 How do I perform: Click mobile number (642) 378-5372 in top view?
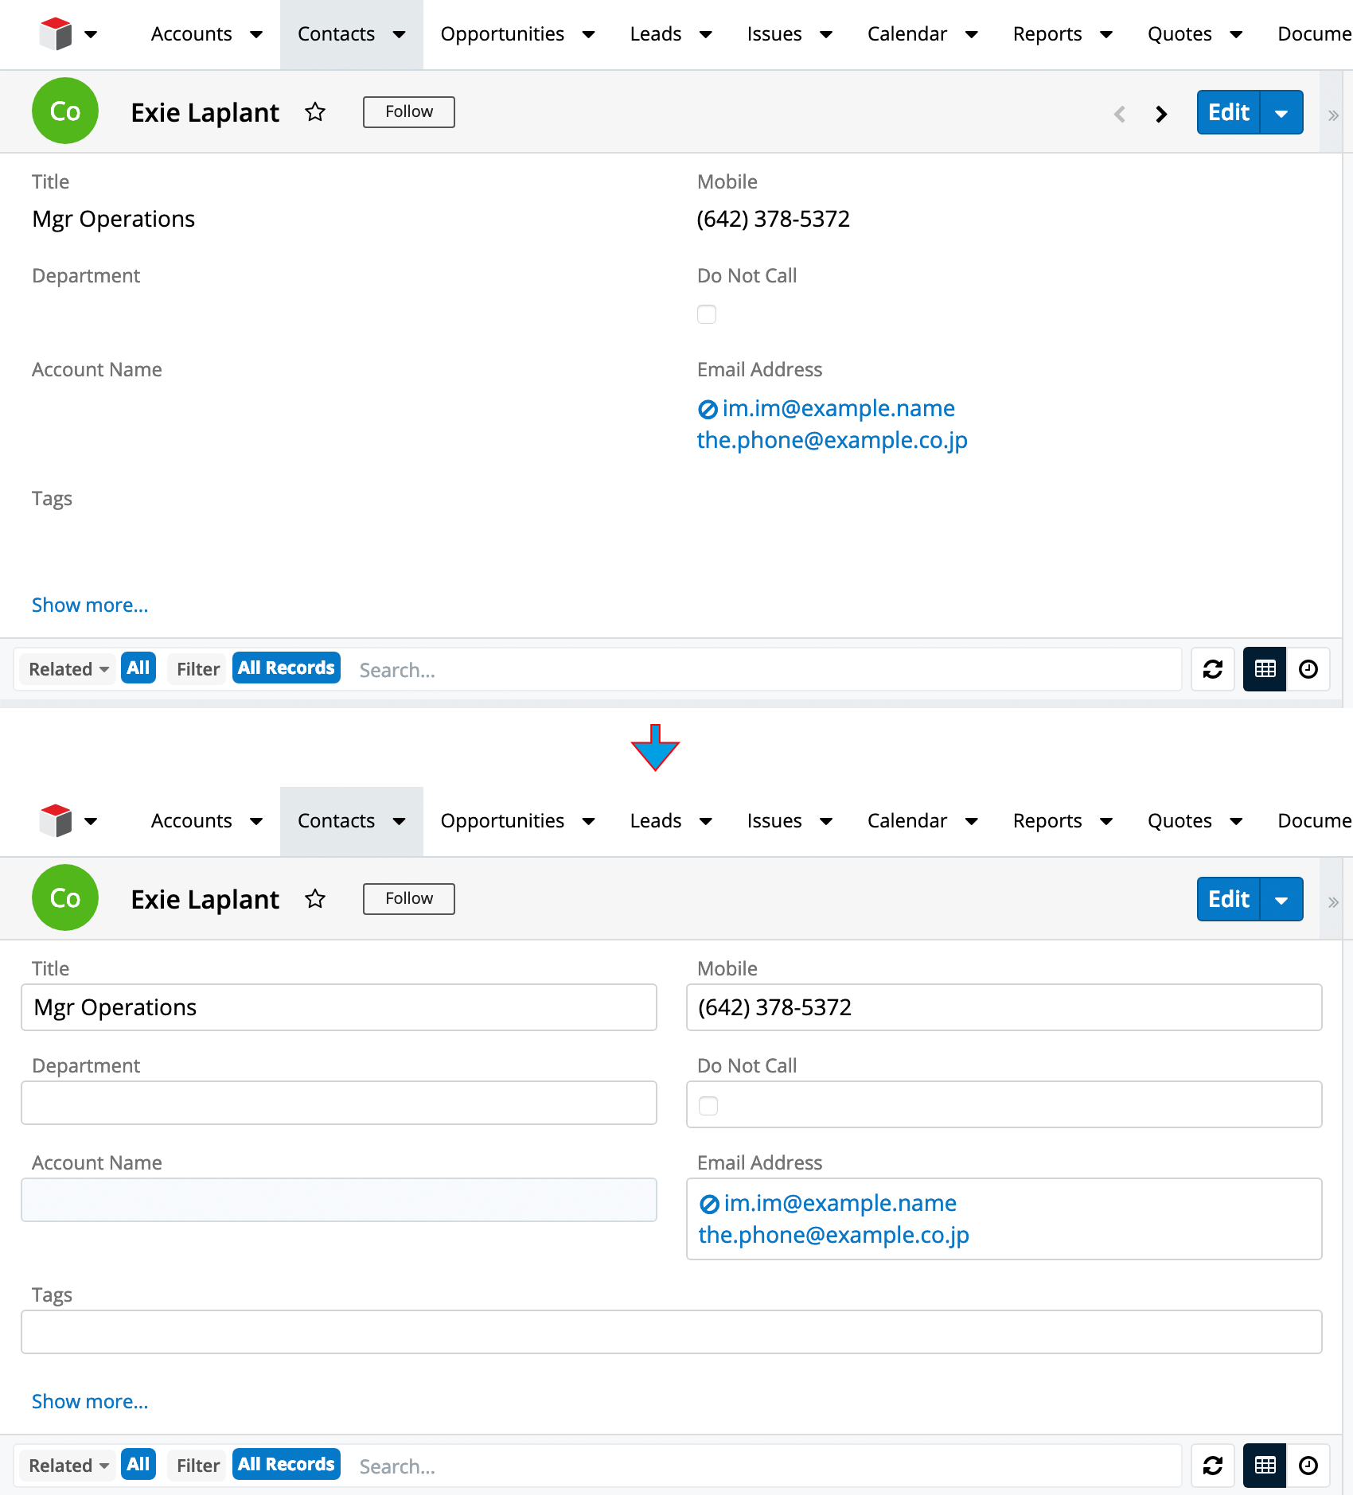click(x=774, y=220)
